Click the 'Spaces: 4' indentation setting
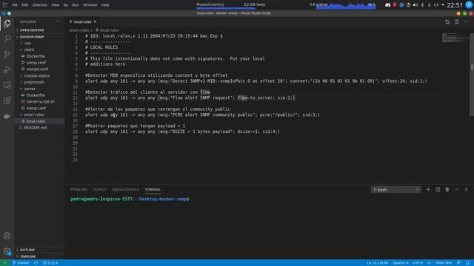This screenshot has height=266, width=474. click(x=401, y=263)
